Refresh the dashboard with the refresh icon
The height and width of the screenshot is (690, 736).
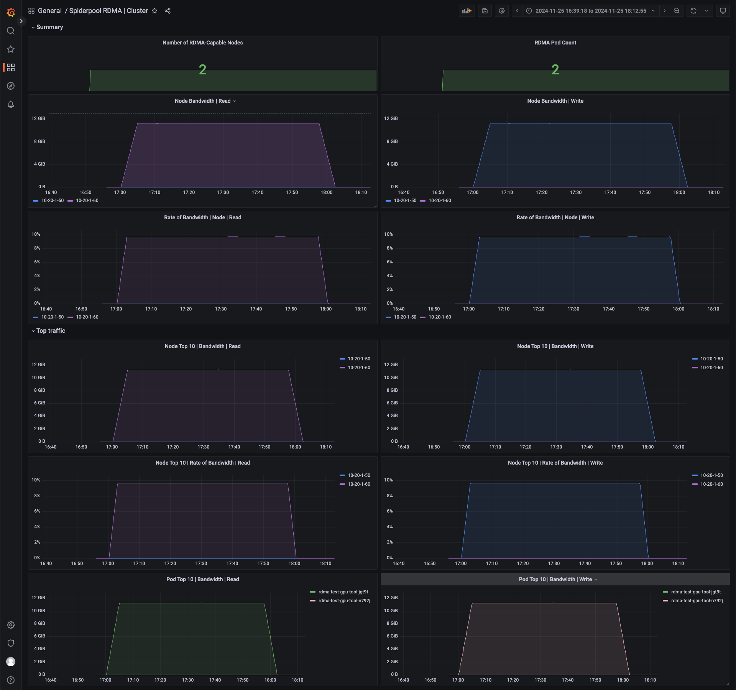[x=693, y=11]
